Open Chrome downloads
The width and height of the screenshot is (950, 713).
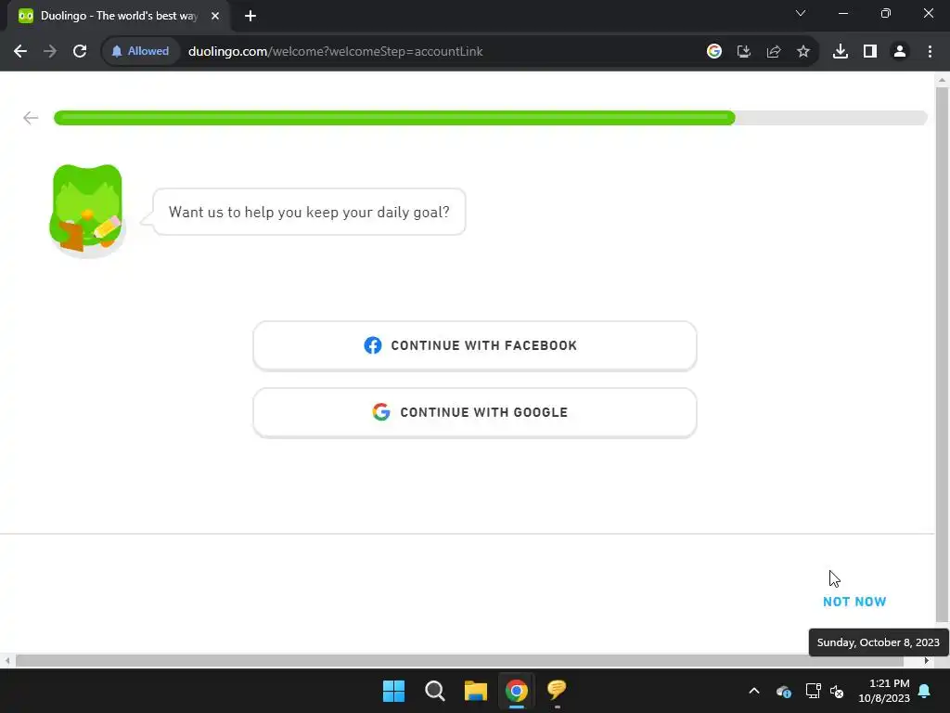[841, 51]
